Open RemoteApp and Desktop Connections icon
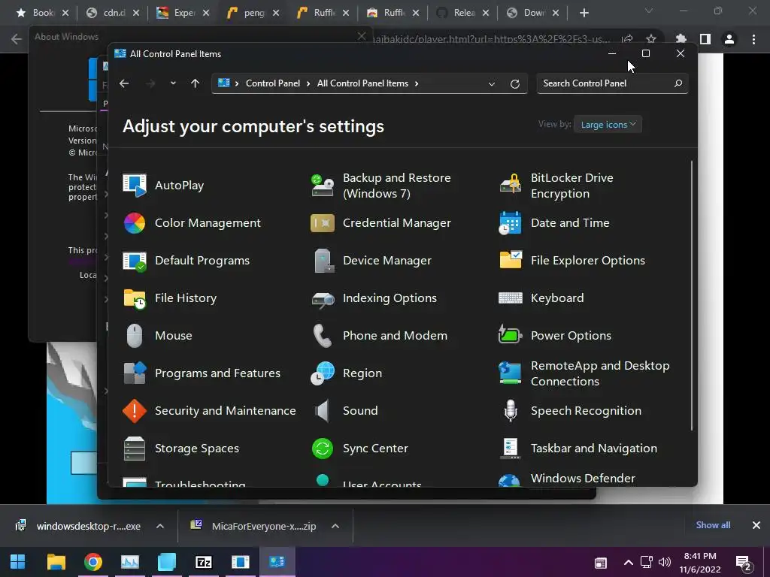Image resolution: width=770 pixels, height=577 pixels. click(x=511, y=373)
